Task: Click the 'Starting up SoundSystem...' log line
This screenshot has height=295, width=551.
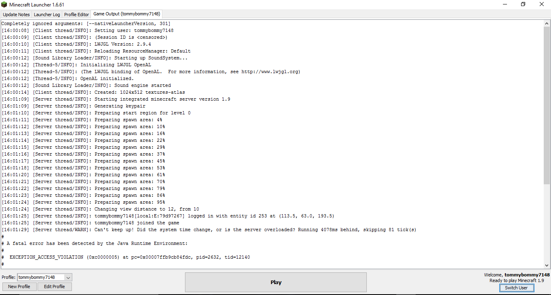Action: 95,58
